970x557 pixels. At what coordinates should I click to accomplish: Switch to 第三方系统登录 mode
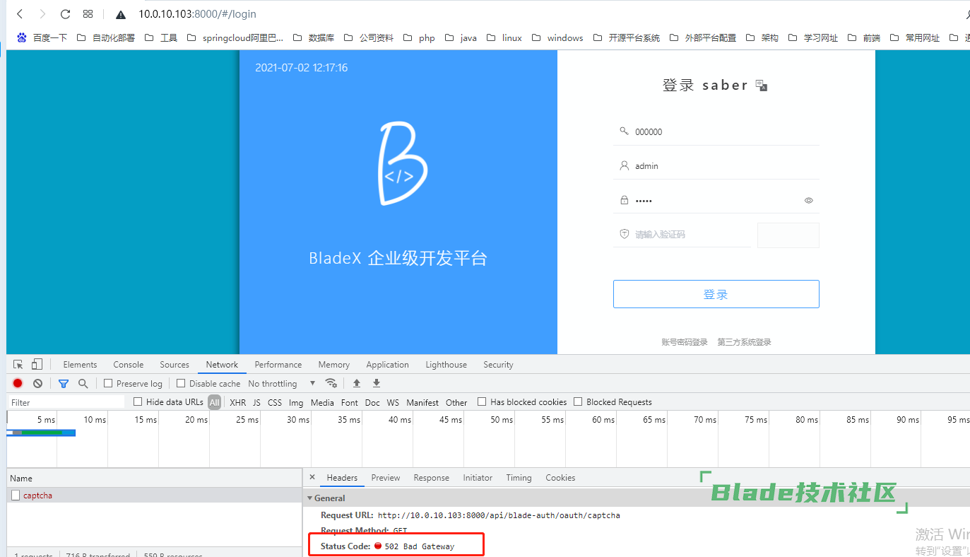(x=745, y=342)
